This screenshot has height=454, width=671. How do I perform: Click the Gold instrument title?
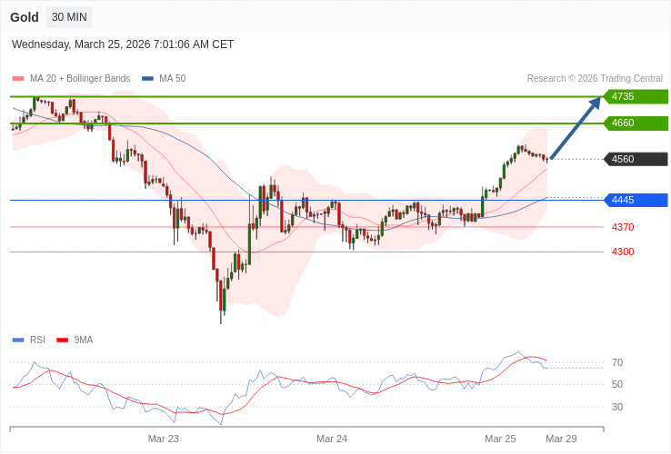coord(25,17)
